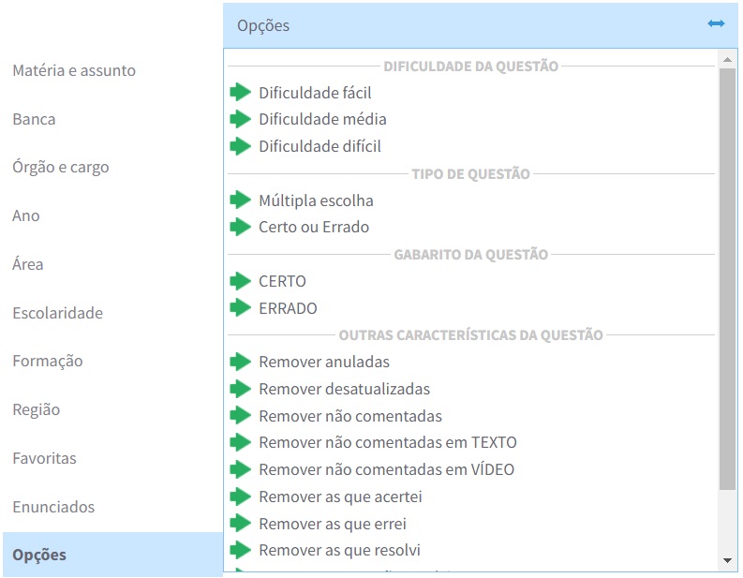Screen dimensions: 743x578
Task: Click the green arrow beside Dificuldade fácil
Action: 241,92
